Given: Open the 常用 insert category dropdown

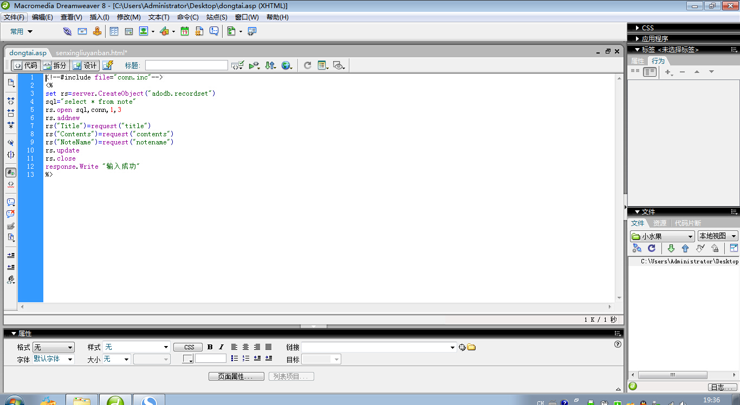Looking at the screenshot, I should [x=22, y=31].
